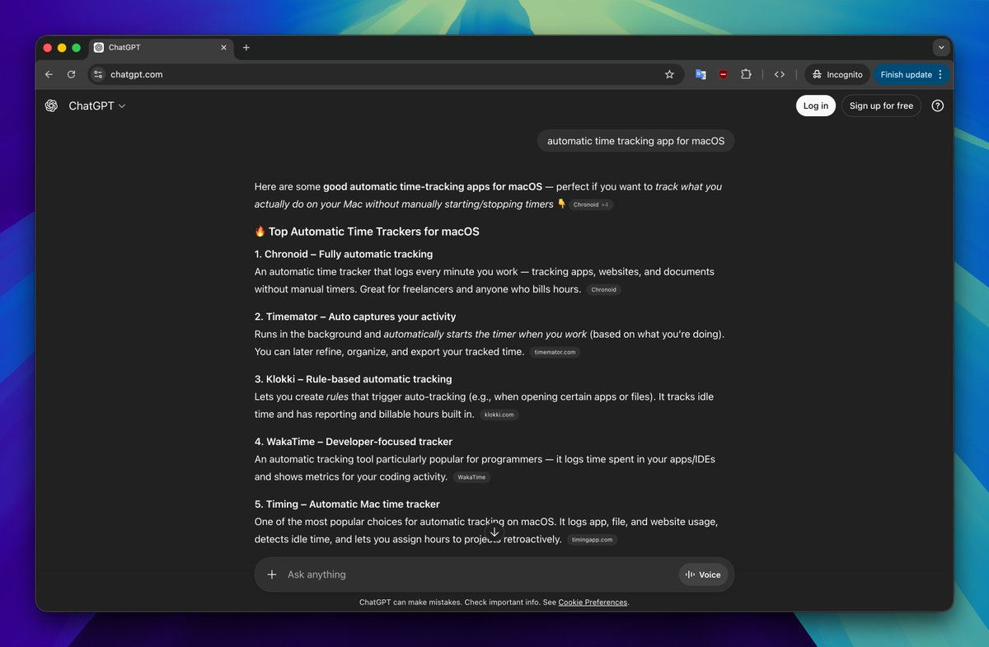Expand the tab search dropdown arrow
This screenshot has height=647, width=989.
[941, 48]
